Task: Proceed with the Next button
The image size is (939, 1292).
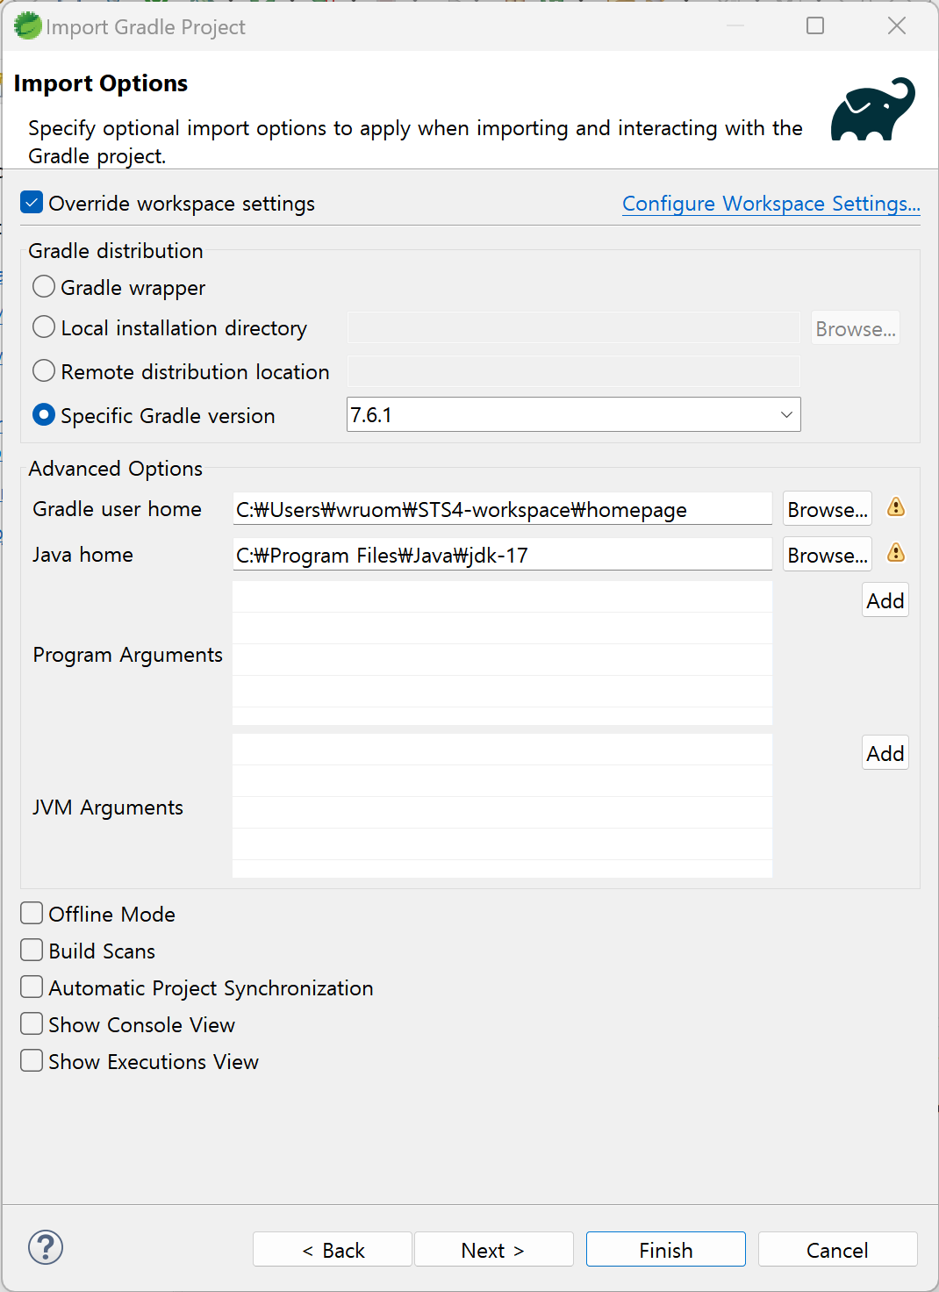Action: coord(493,1250)
